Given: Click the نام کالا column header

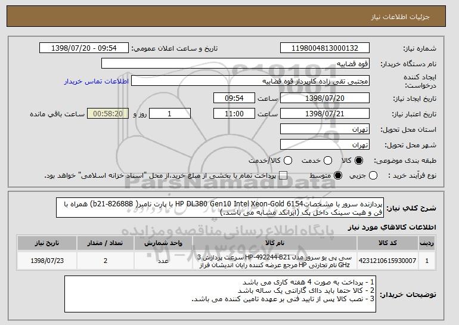Looking at the screenshot, I should pos(275,243).
